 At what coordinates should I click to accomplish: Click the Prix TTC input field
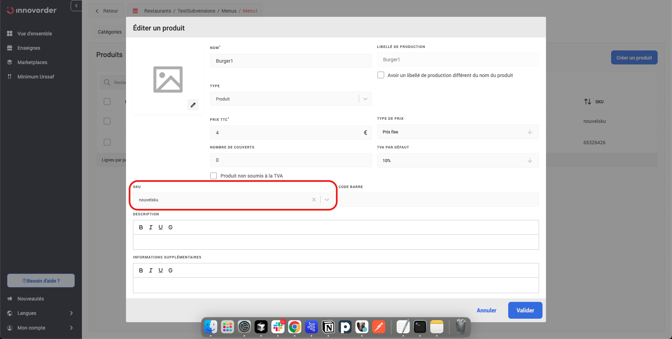coord(287,133)
